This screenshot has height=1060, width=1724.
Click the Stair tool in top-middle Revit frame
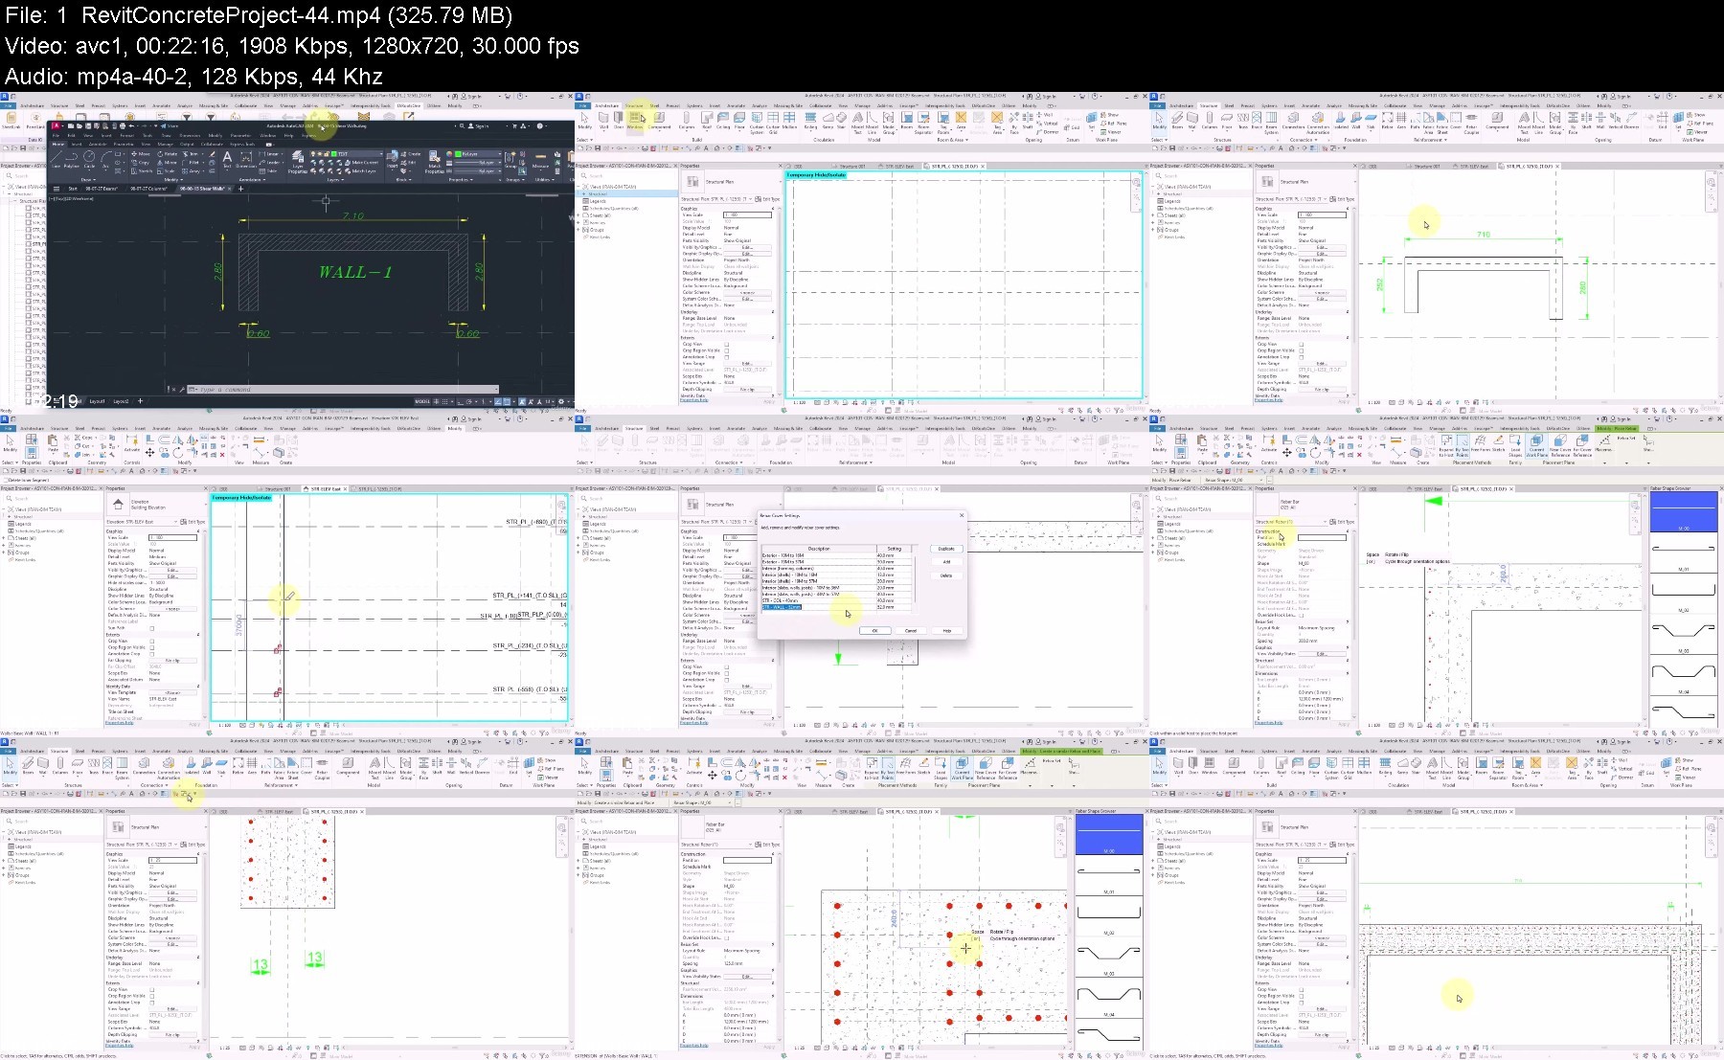(841, 119)
